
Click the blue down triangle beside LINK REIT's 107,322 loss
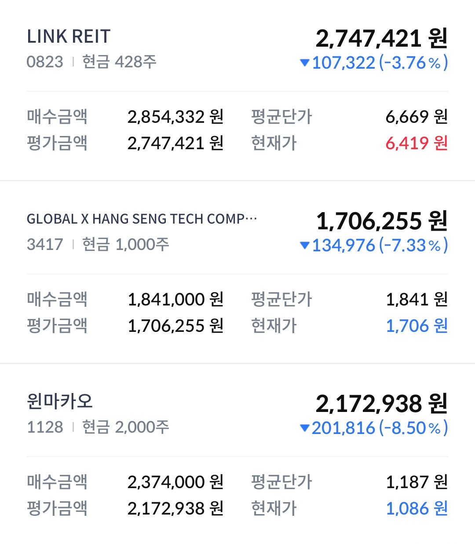(x=304, y=63)
